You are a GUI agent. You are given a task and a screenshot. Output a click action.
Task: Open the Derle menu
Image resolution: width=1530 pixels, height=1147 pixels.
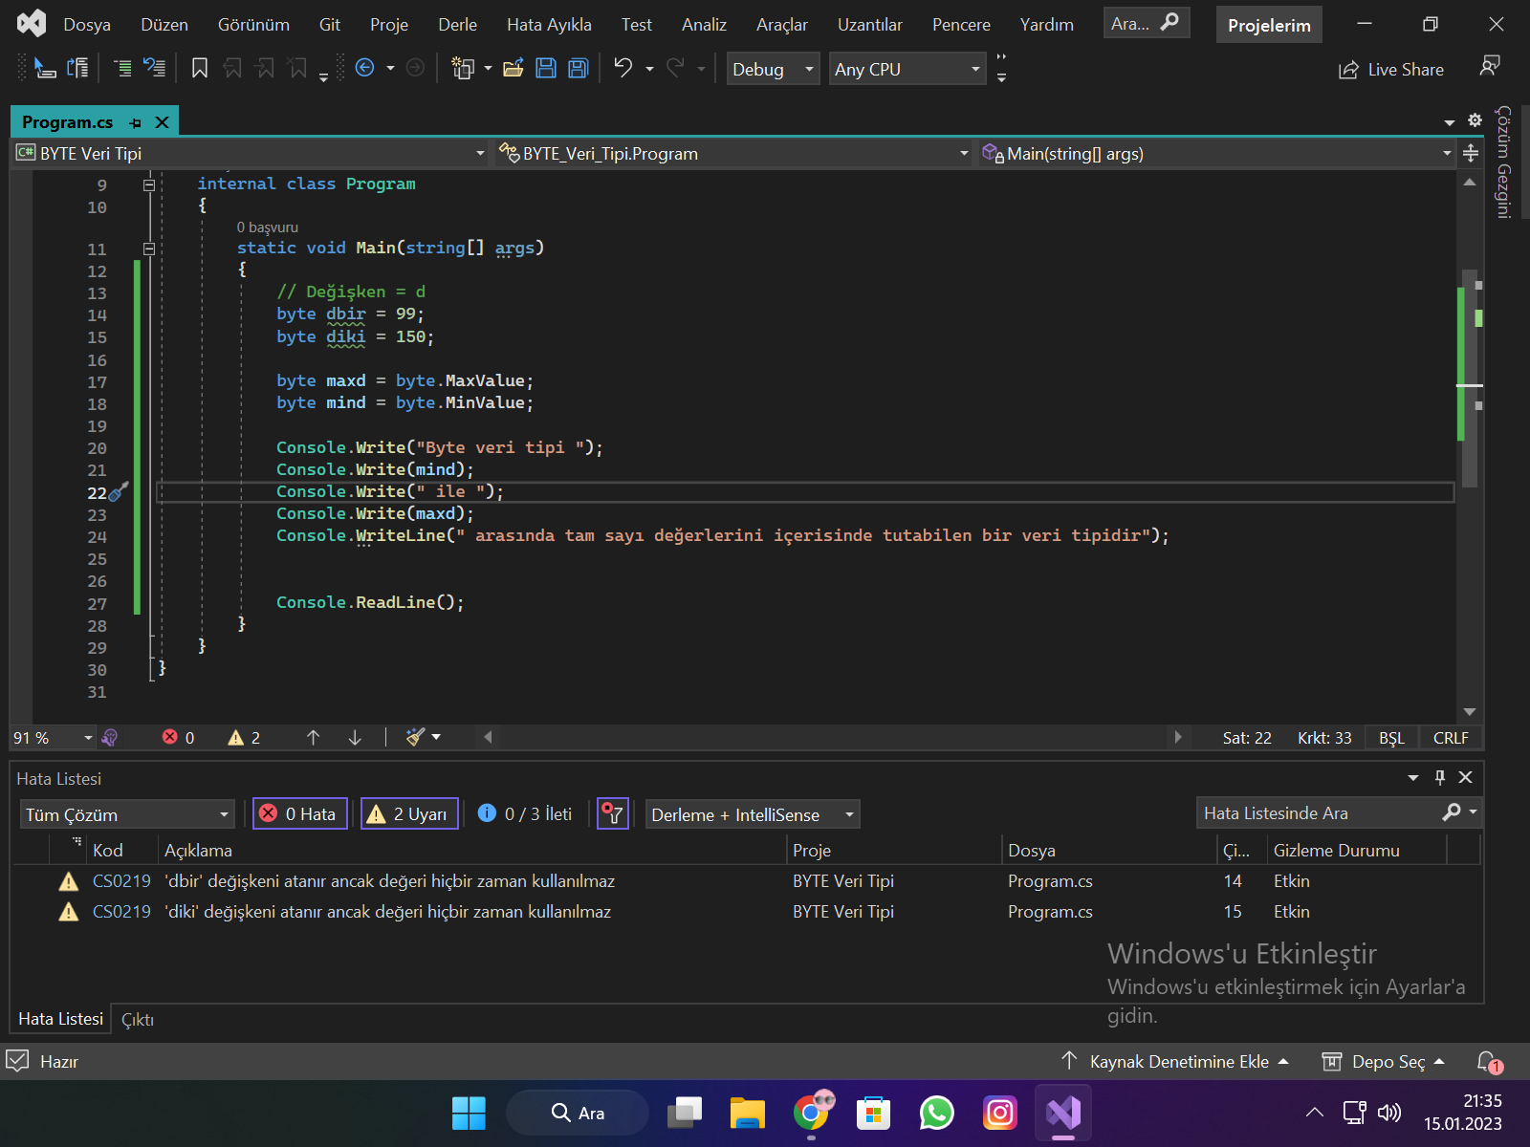click(457, 25)
